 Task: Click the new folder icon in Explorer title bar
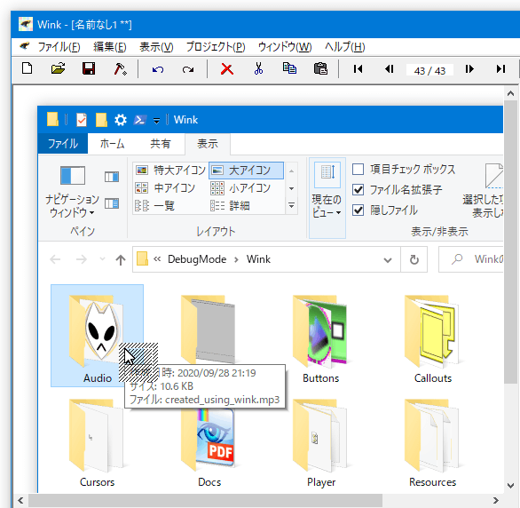tap(101, 120)
